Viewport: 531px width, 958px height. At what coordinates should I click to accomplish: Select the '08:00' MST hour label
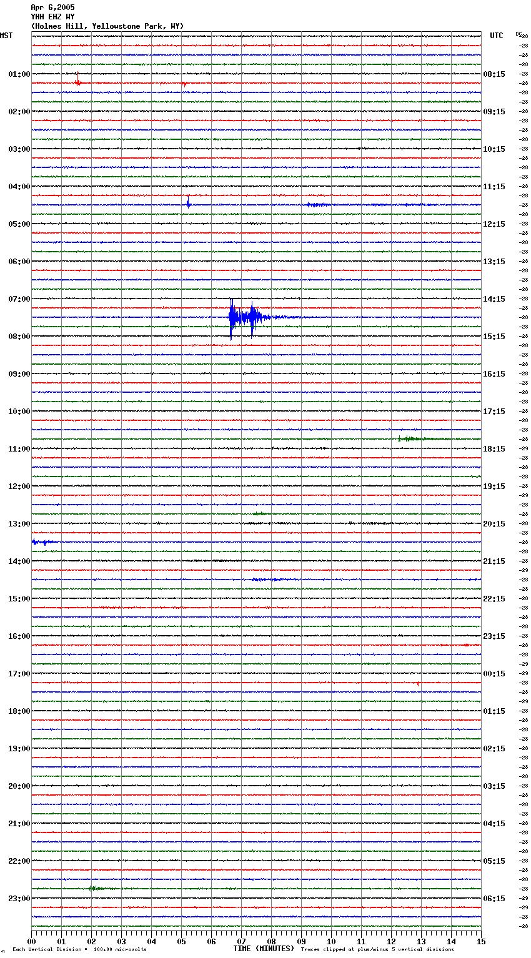[x=19, y=337]
